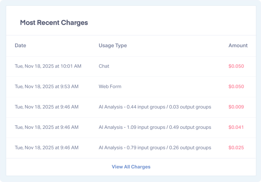This screenshot has height=182, width=261.
Task: Select AI Analysis with 0.44 input groups
Action: (155, 107)
